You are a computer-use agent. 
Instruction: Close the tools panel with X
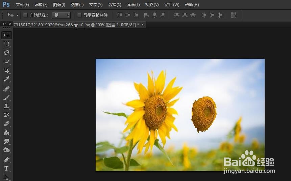pos(10,24)
